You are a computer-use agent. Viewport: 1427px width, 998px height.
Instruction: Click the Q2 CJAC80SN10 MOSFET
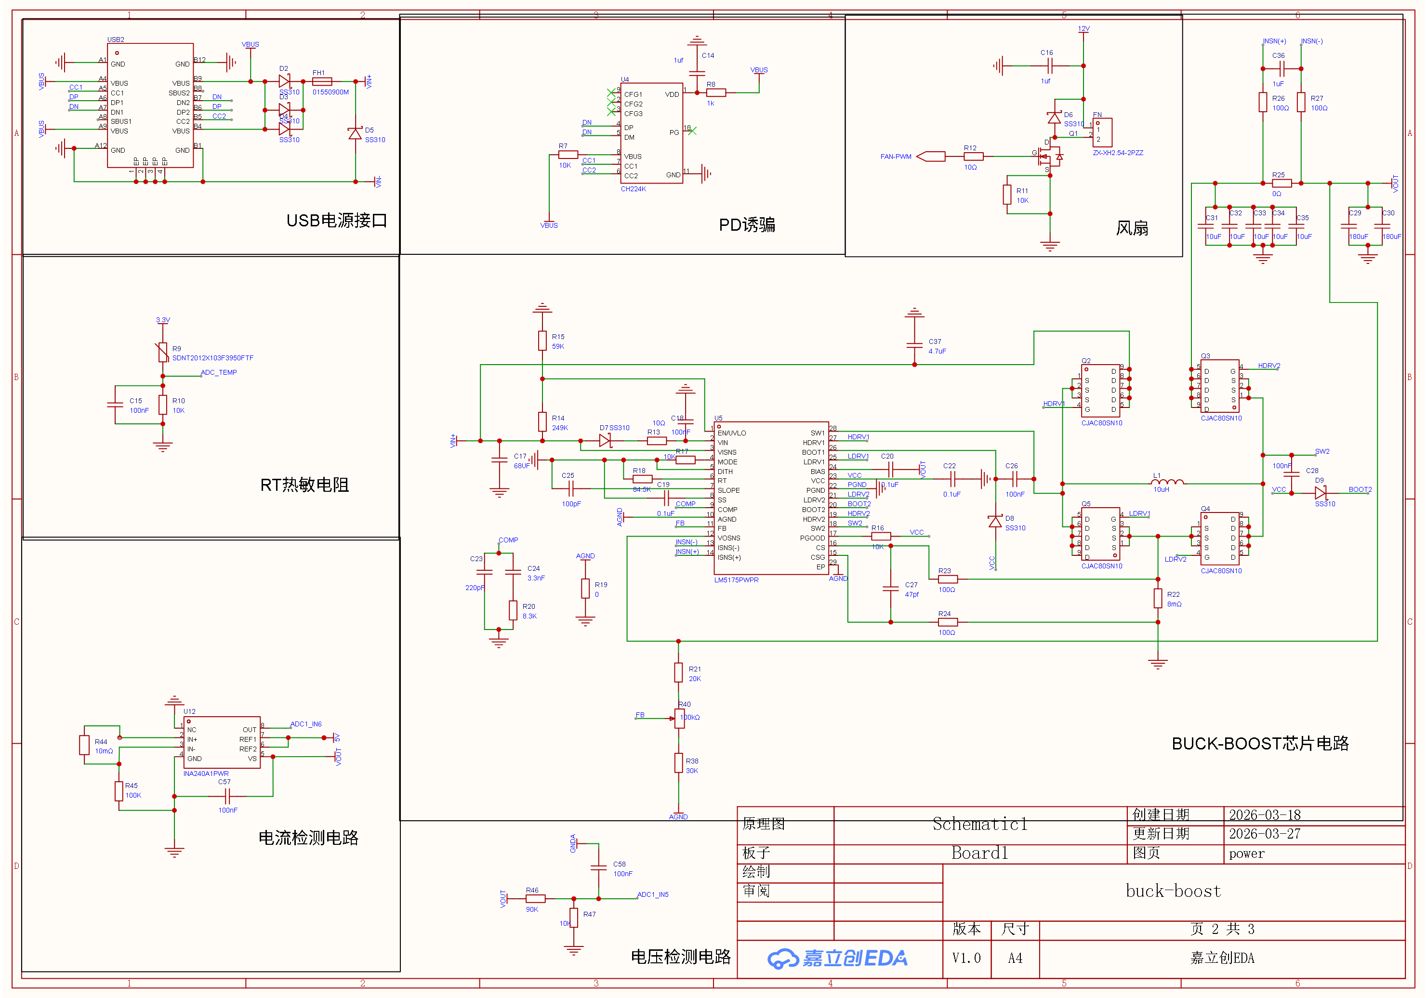click(x=1101, y=390)
